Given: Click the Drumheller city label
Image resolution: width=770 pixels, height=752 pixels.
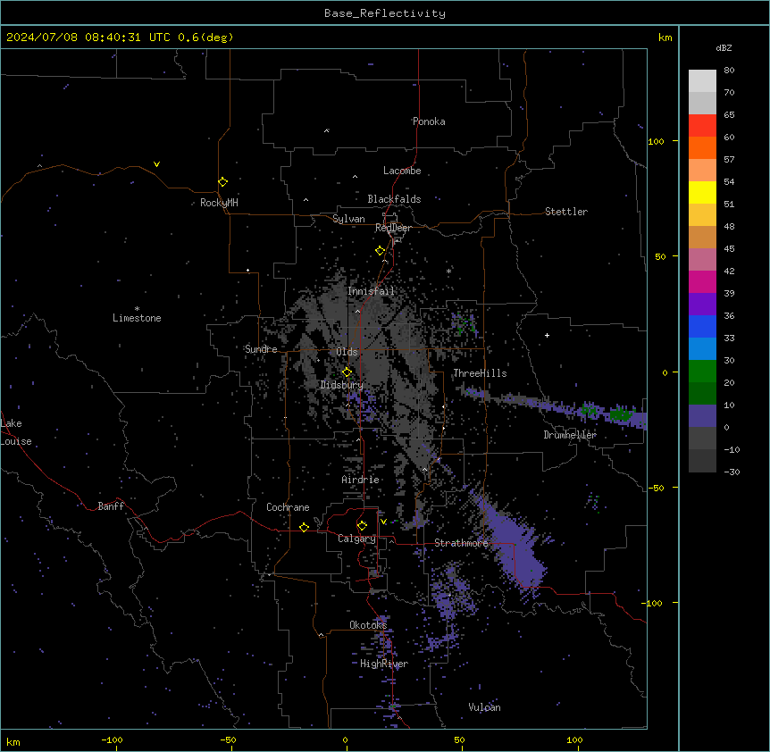Looking at the screenshot, I should (x=570, y=435).
